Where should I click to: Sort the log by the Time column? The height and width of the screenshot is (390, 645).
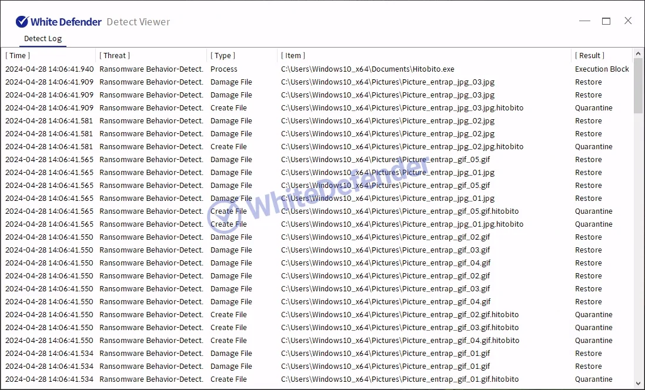click(x=18, y=56)
